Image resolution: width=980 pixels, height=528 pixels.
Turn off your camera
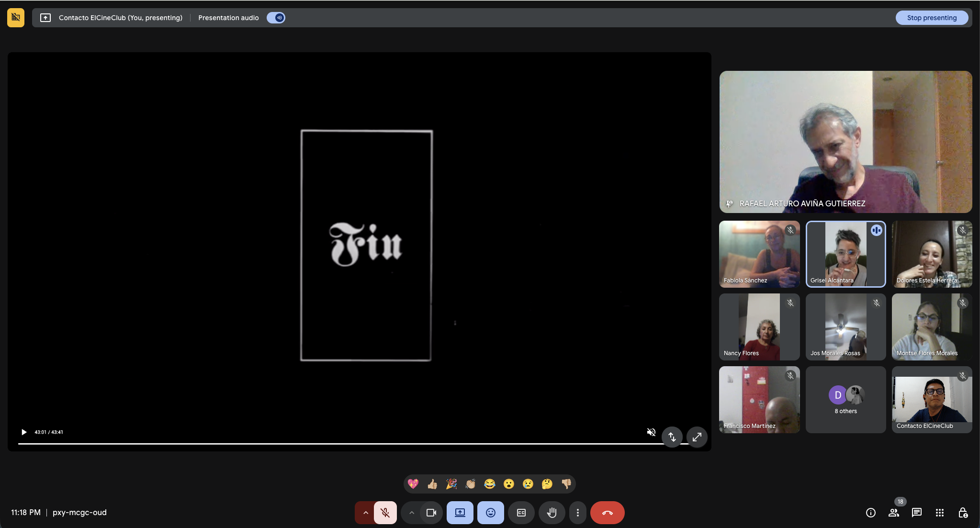click(430, 512)
